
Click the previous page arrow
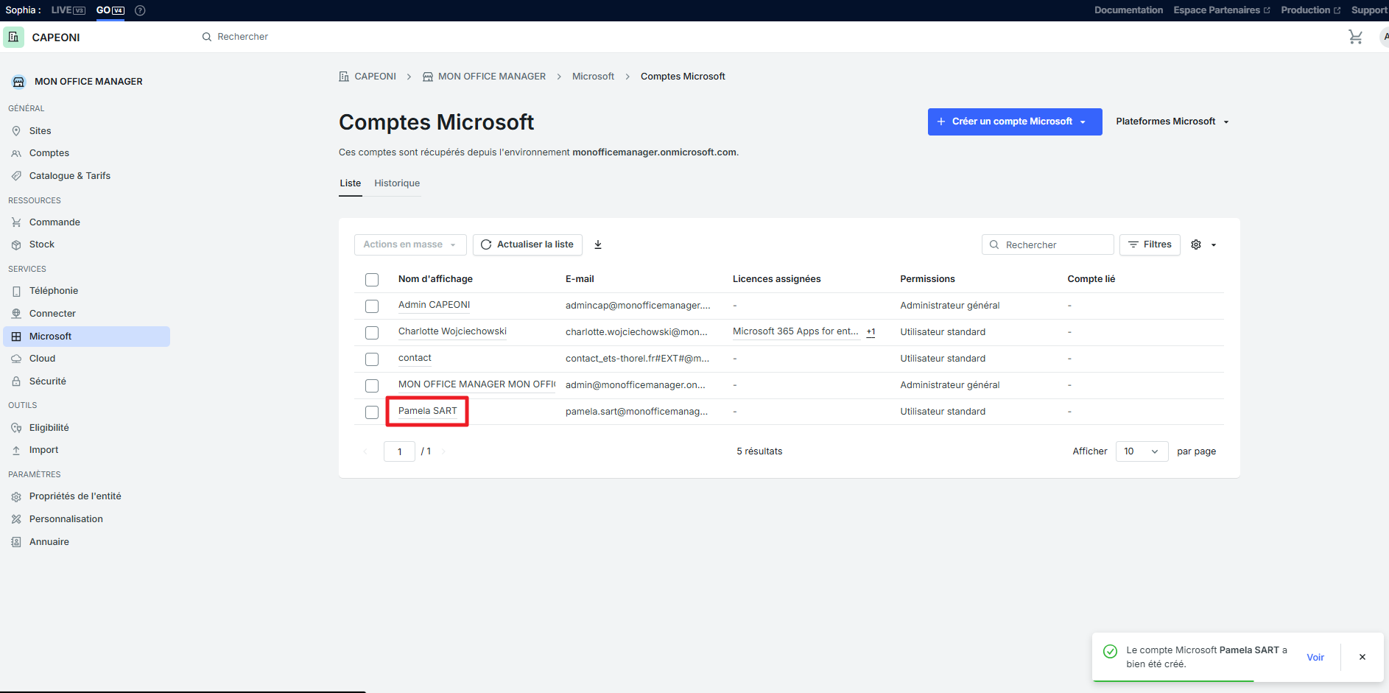(x=365, y=451)
